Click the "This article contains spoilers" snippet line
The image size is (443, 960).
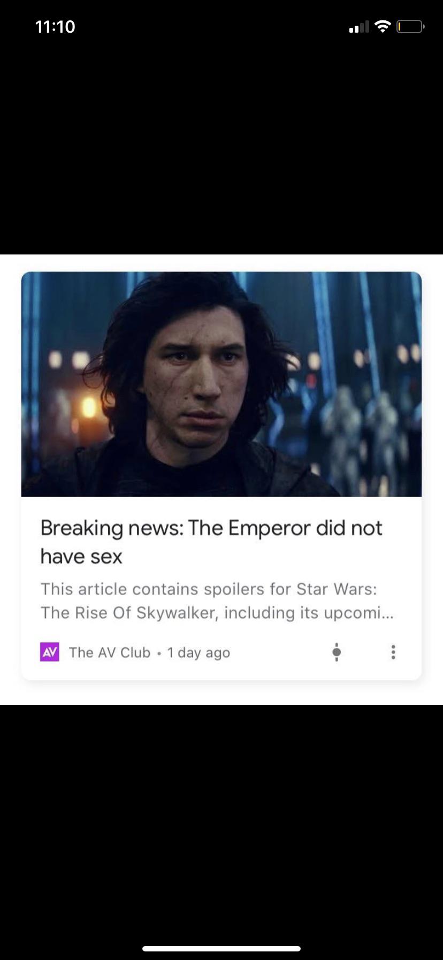point(209,589)
